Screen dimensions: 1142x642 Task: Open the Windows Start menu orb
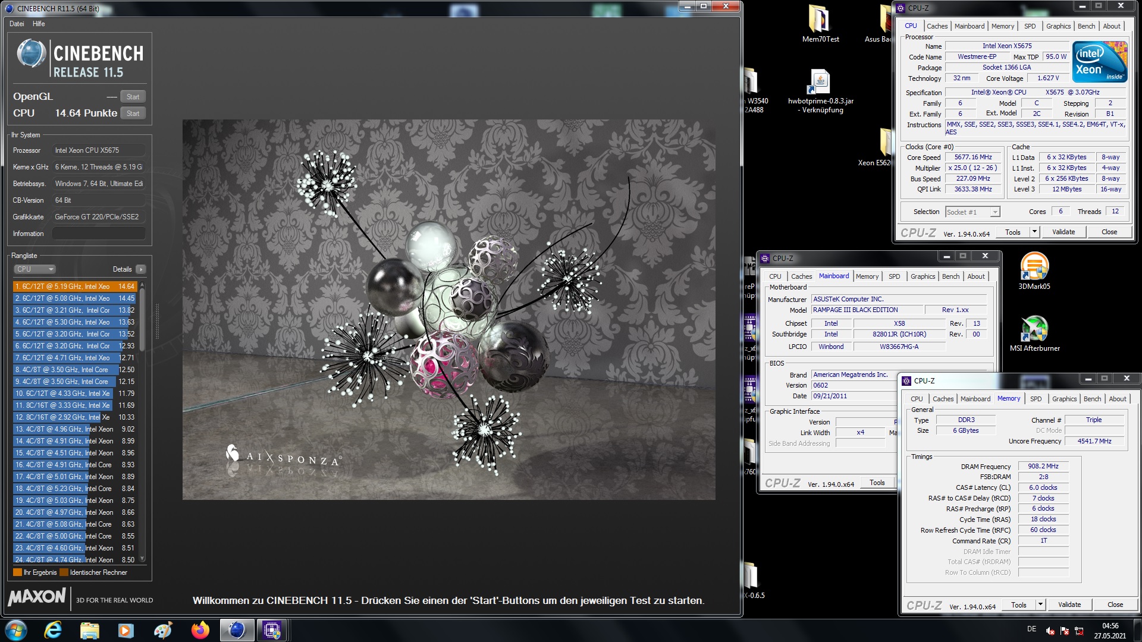(x=16, y=630)
